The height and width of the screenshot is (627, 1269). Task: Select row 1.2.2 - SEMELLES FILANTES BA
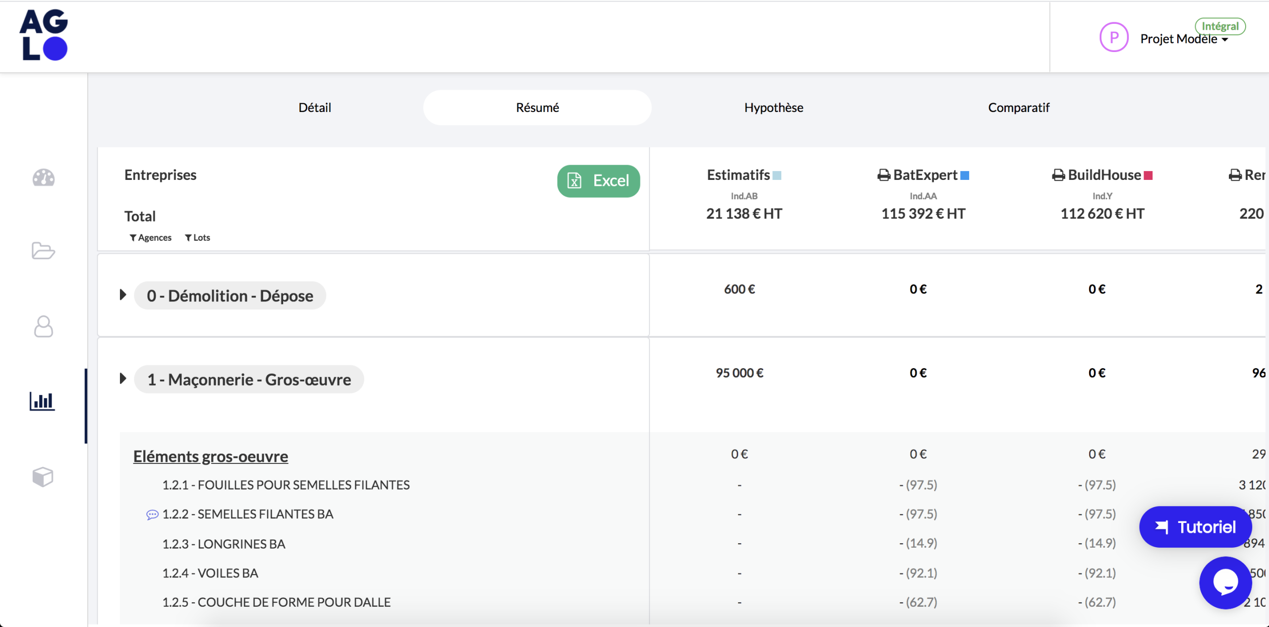click(x=248, y=514)
